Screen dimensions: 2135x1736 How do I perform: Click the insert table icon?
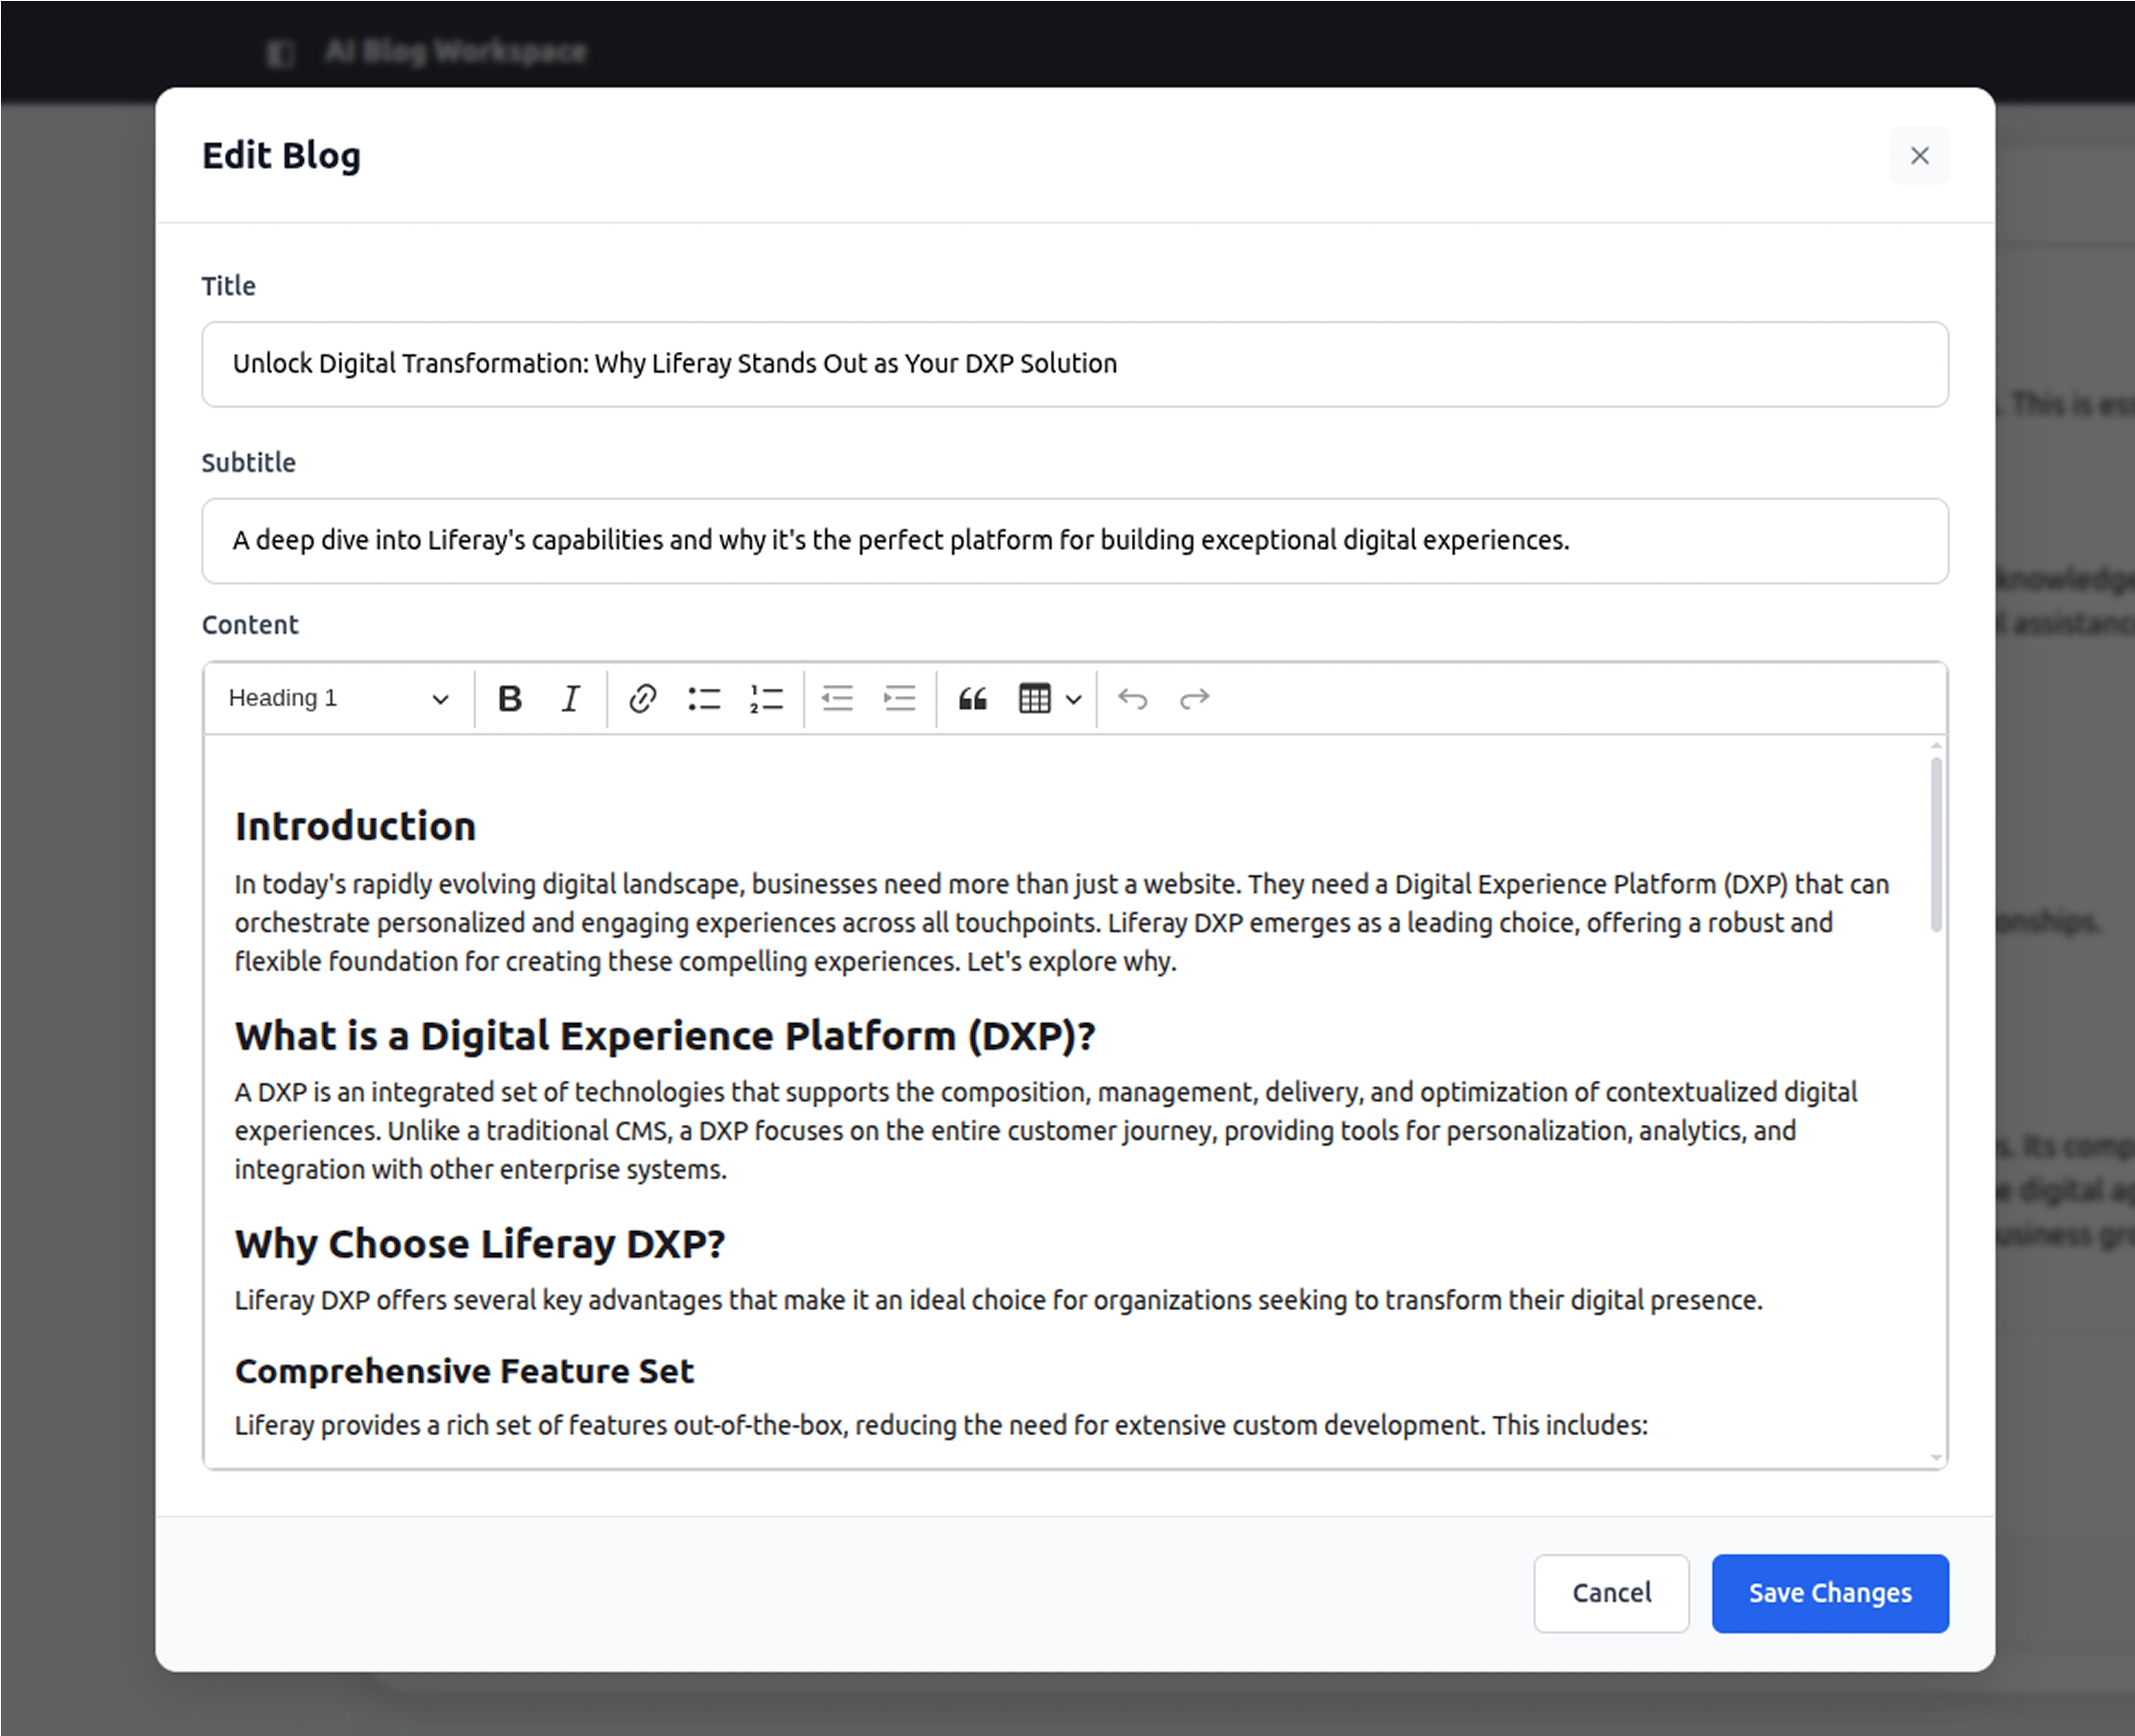[x=1035, y=698]
